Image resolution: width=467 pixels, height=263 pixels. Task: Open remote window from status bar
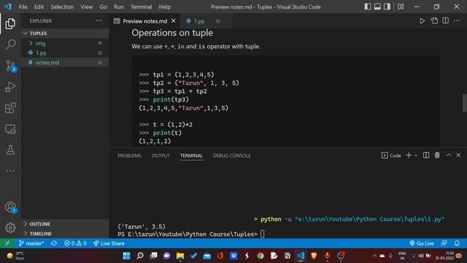pyautogui.click(x=7, y=243)
